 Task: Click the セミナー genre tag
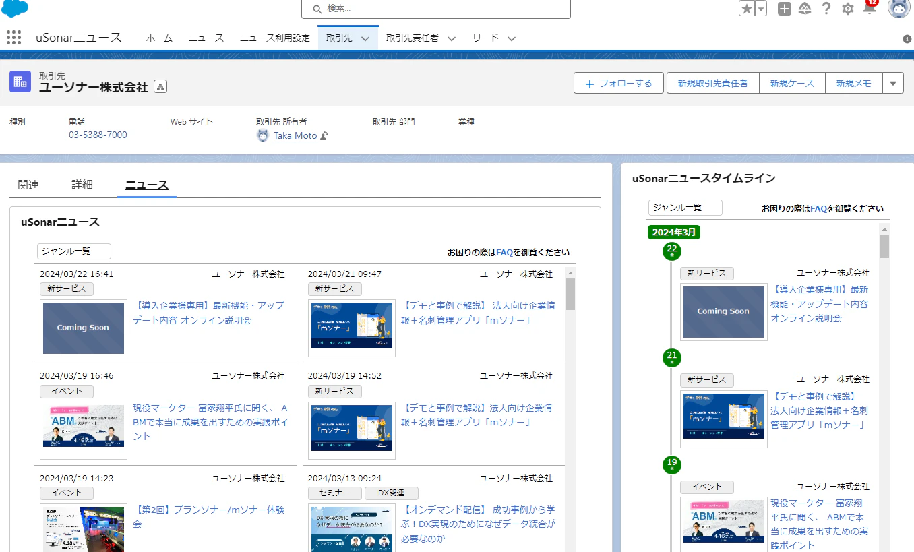(335, 493)
